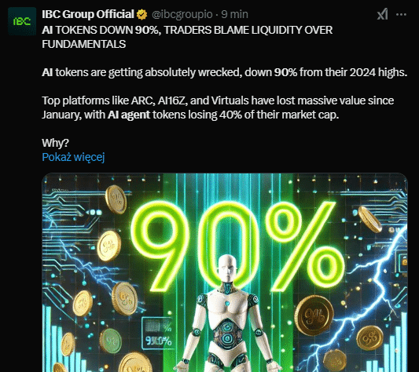Click the white robot figure in image
The height and width of the screenshot is (372, 419).
point(227,315)
